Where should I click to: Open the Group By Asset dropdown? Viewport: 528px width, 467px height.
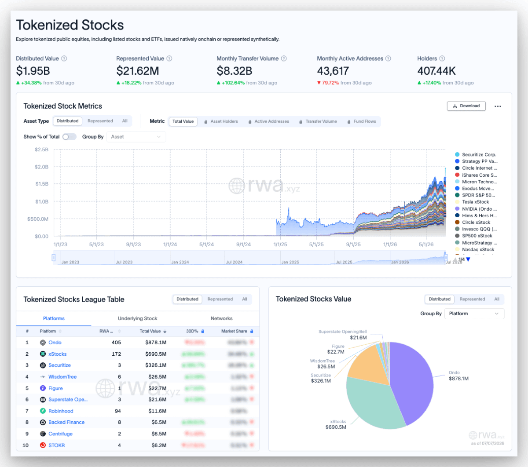pyautogui.click(x=136, y=137)
